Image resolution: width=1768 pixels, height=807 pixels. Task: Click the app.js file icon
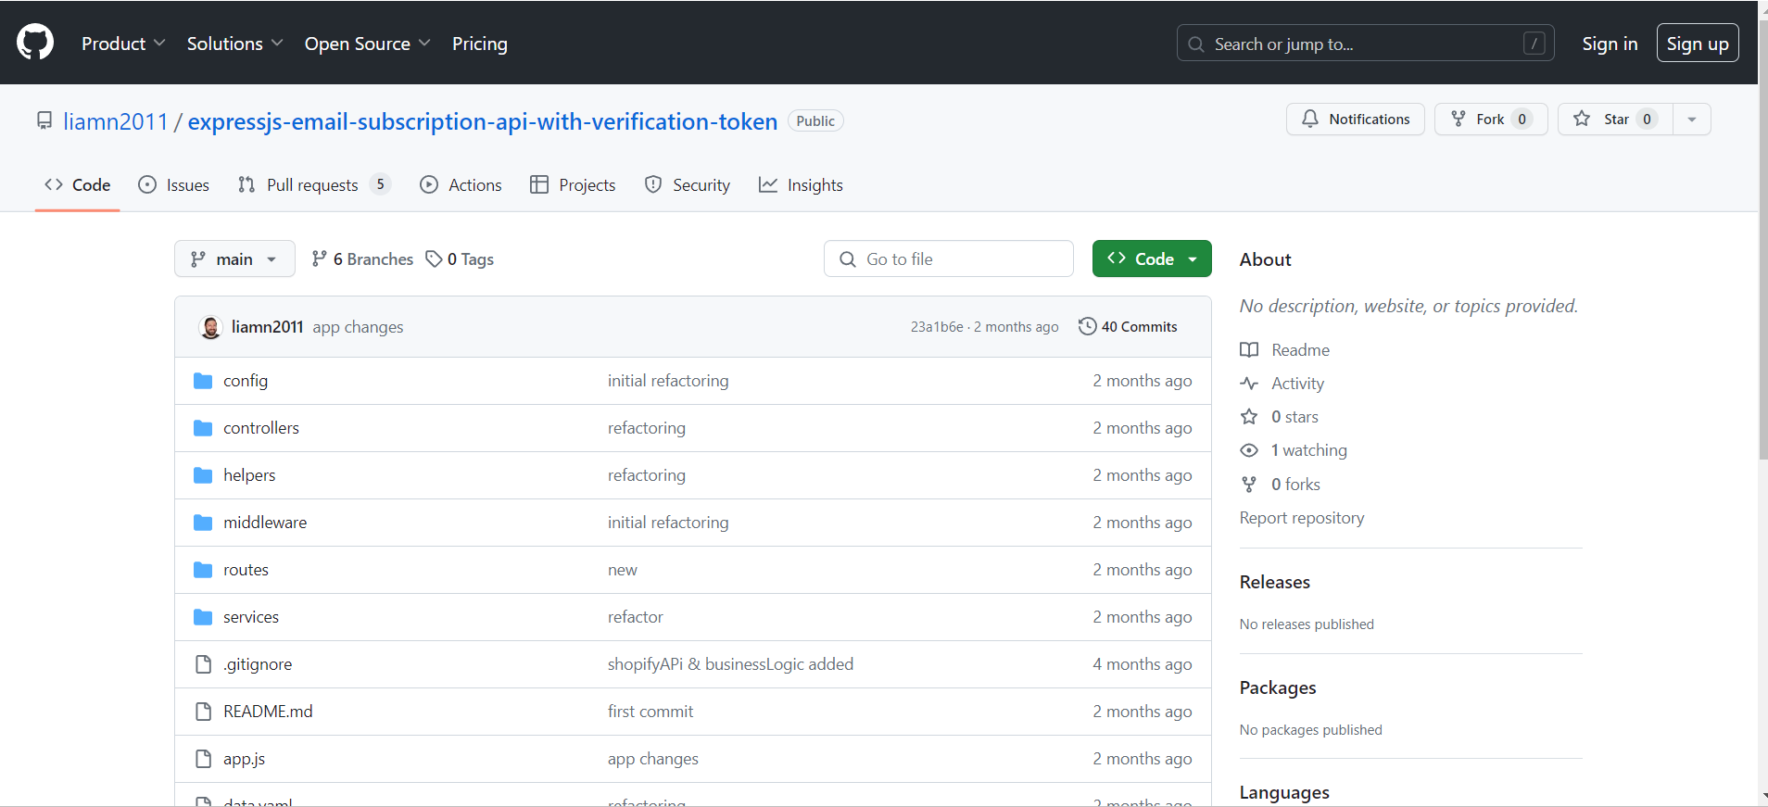click(203, 759)
